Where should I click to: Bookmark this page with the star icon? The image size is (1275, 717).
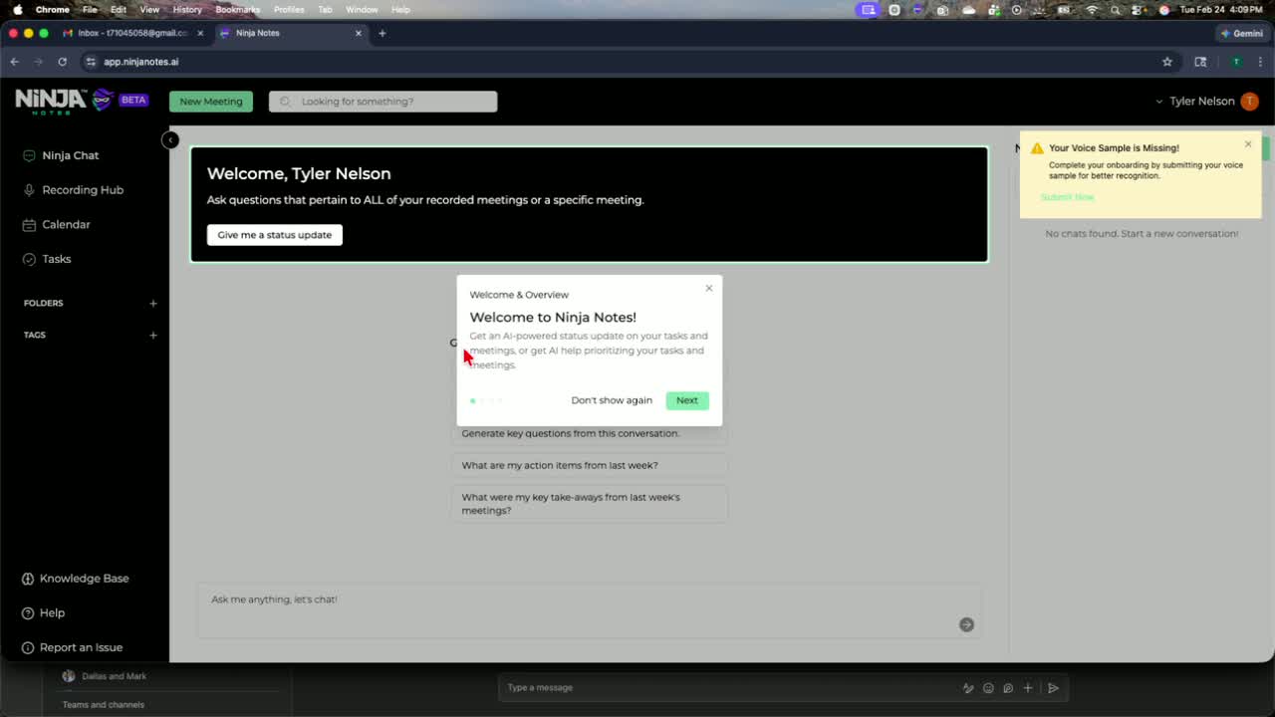tap(1167, 62)
